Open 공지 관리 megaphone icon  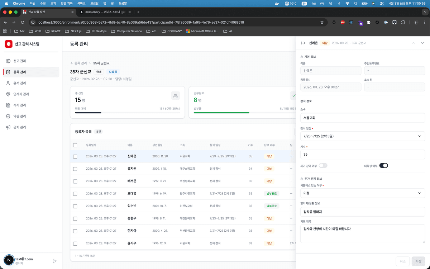tap(8, 127)
